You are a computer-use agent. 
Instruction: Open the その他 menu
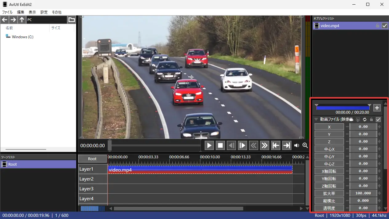click(57, 12)
